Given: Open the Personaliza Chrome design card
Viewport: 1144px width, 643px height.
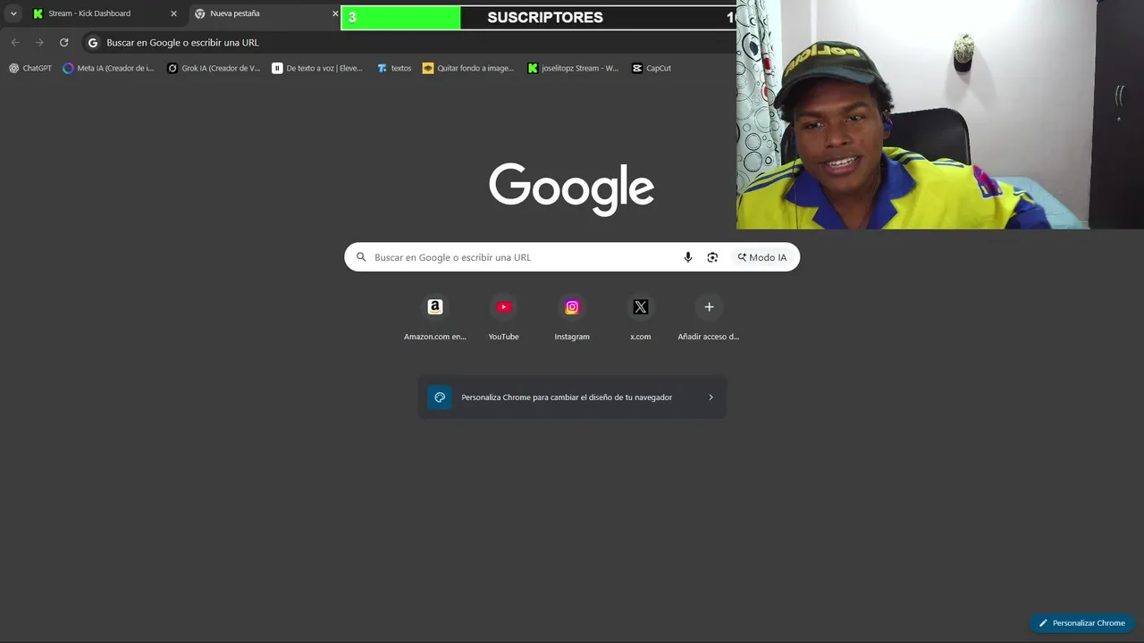Looking at the screenshot, I should coord(572,397).
